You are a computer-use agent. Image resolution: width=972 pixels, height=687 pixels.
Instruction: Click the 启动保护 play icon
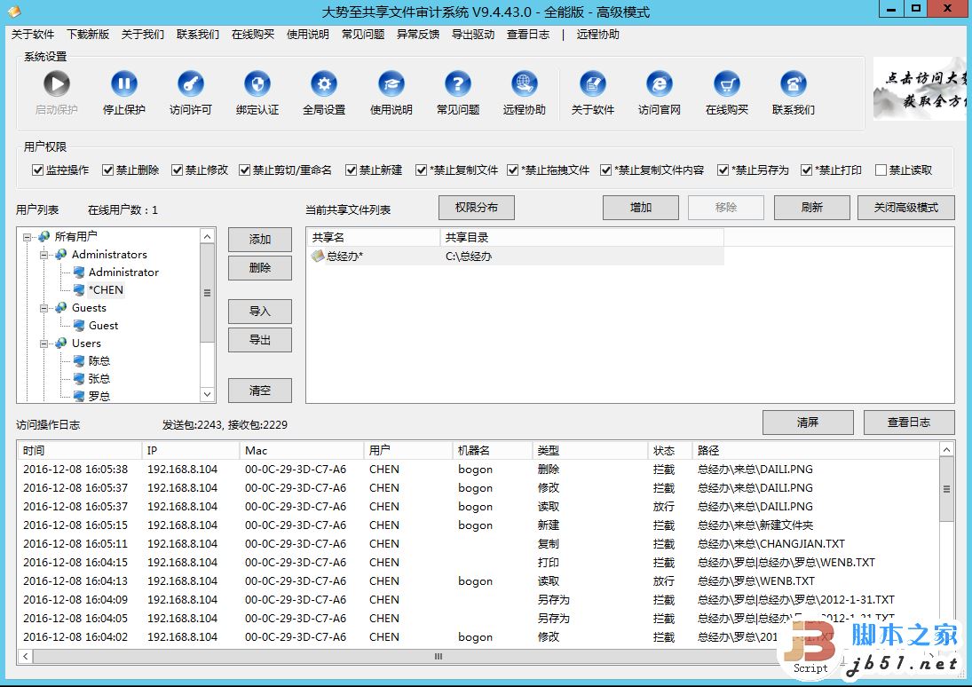click(x=57, y=83)
